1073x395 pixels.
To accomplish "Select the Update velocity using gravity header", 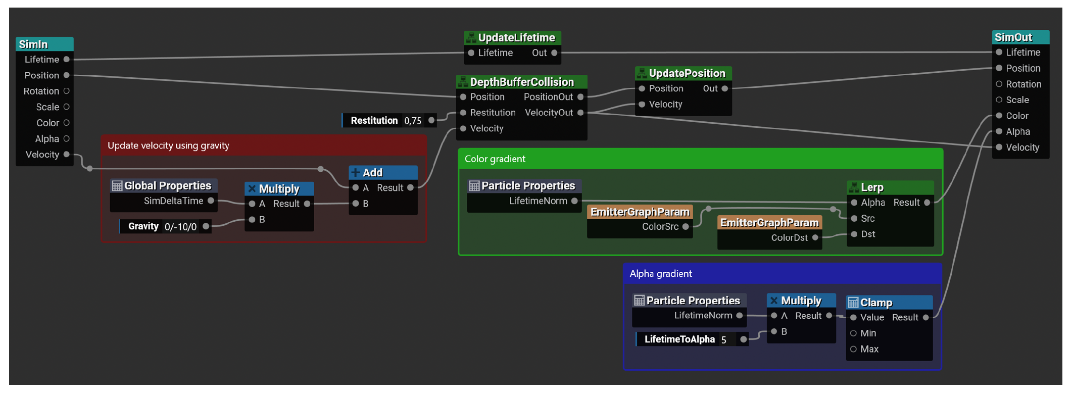I will pyautogui.click(x=264, y=145).
